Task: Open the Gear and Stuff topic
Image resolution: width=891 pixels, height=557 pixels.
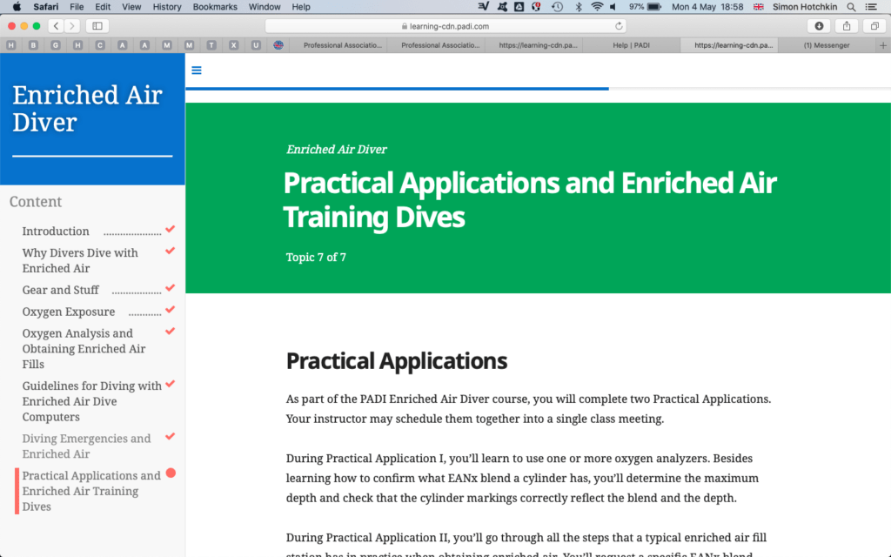Action: pos(60,290)
